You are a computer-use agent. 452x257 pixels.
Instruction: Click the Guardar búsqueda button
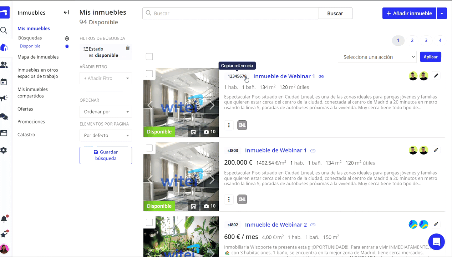click(x=106, y=155)
